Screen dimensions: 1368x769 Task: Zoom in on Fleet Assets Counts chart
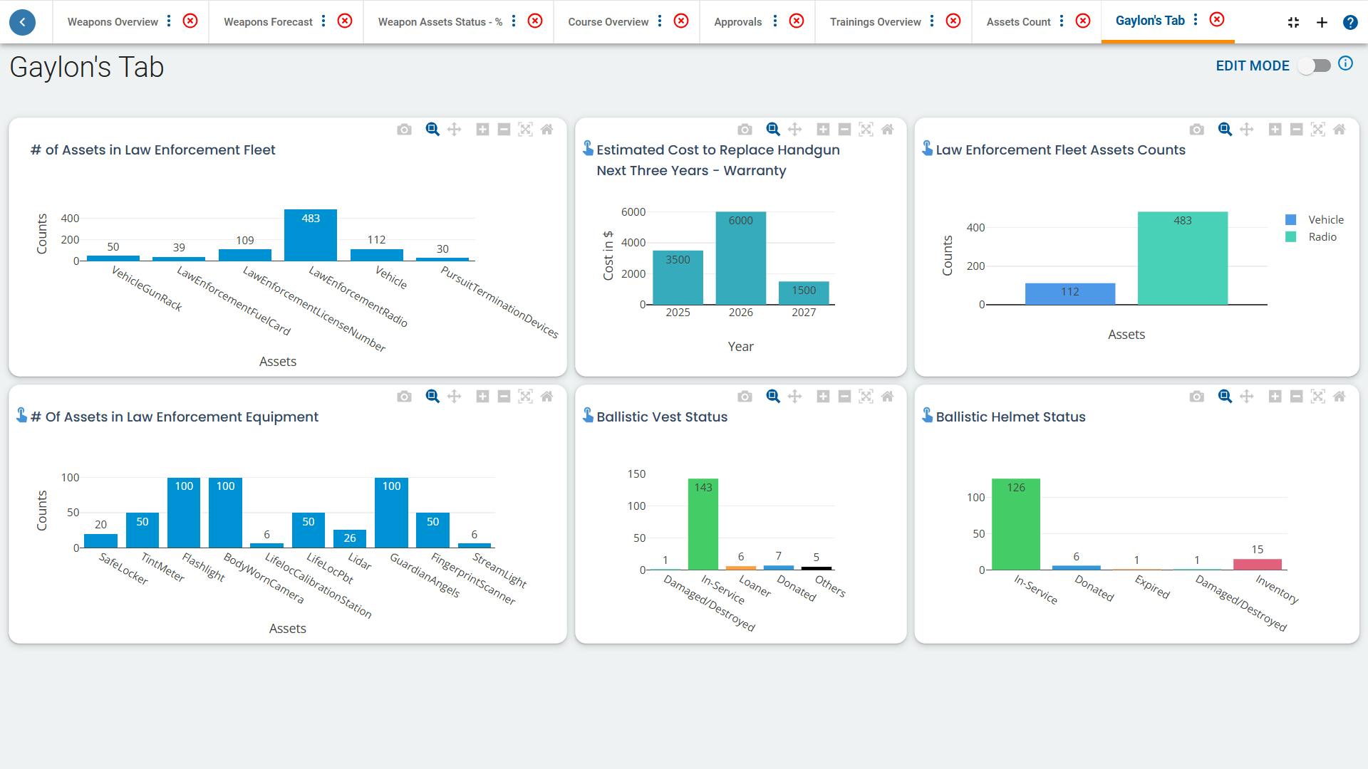1275,130
